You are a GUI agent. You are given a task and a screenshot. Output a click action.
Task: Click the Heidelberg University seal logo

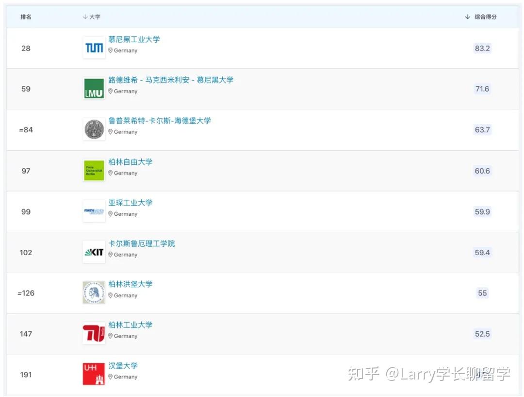(x=94, y=130)
